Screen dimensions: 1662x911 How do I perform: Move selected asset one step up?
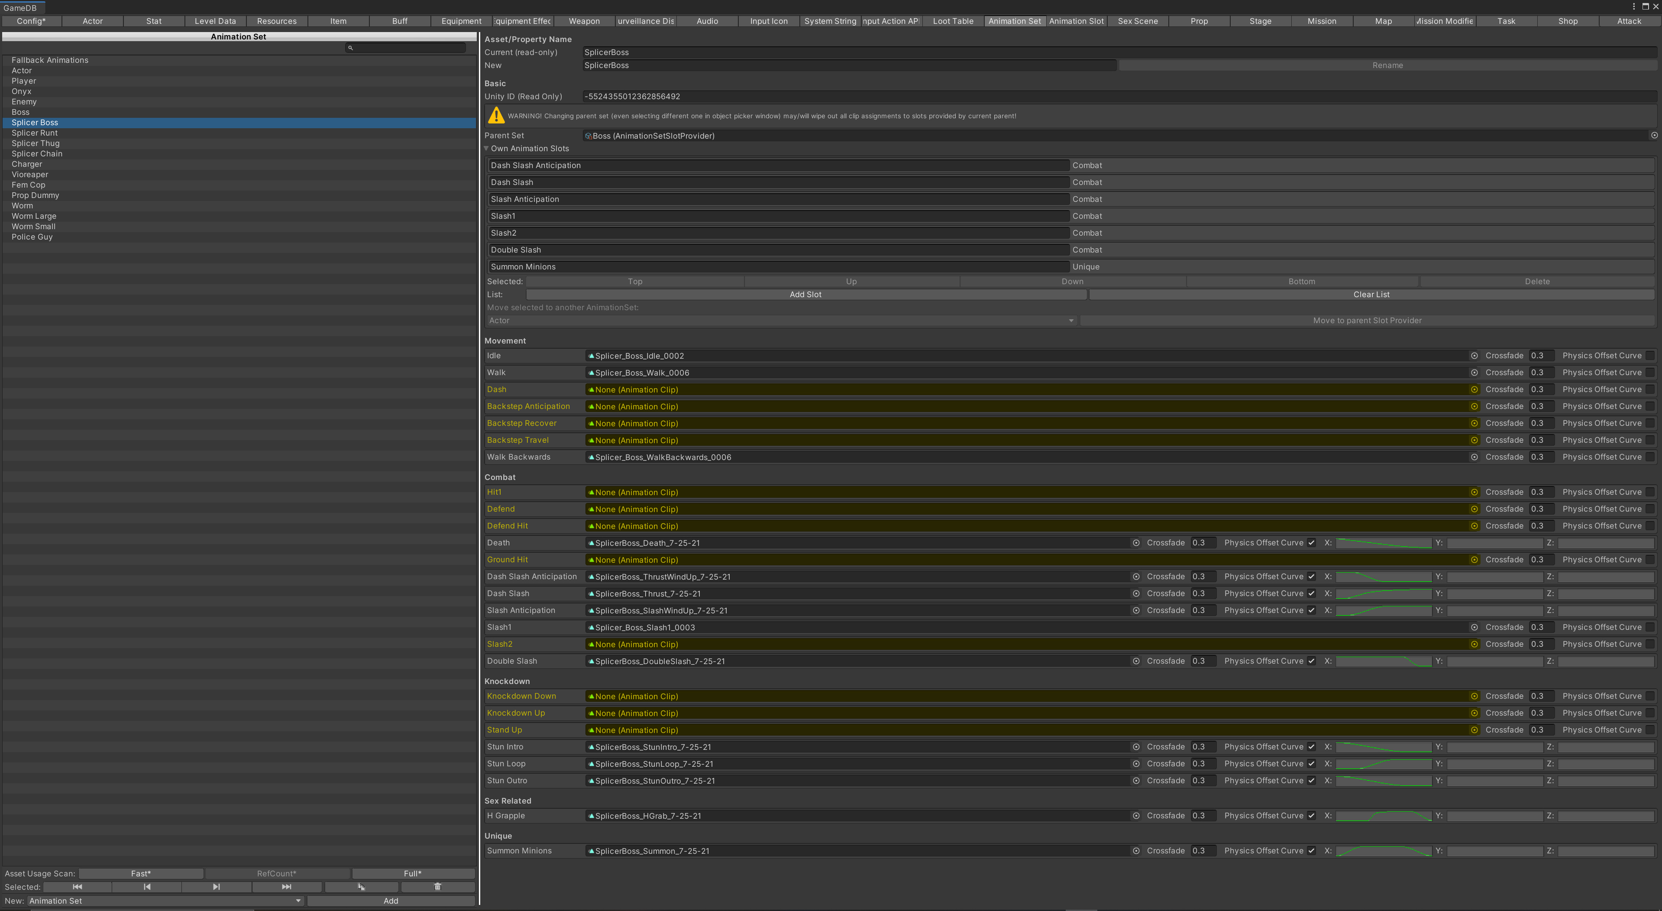(147, 887)
